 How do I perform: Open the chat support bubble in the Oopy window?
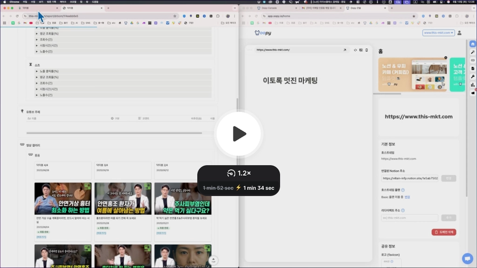467,259
